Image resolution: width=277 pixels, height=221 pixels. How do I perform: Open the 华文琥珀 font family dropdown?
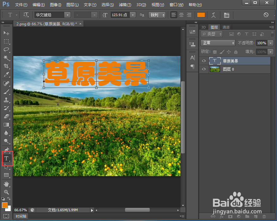click(67, 15)
